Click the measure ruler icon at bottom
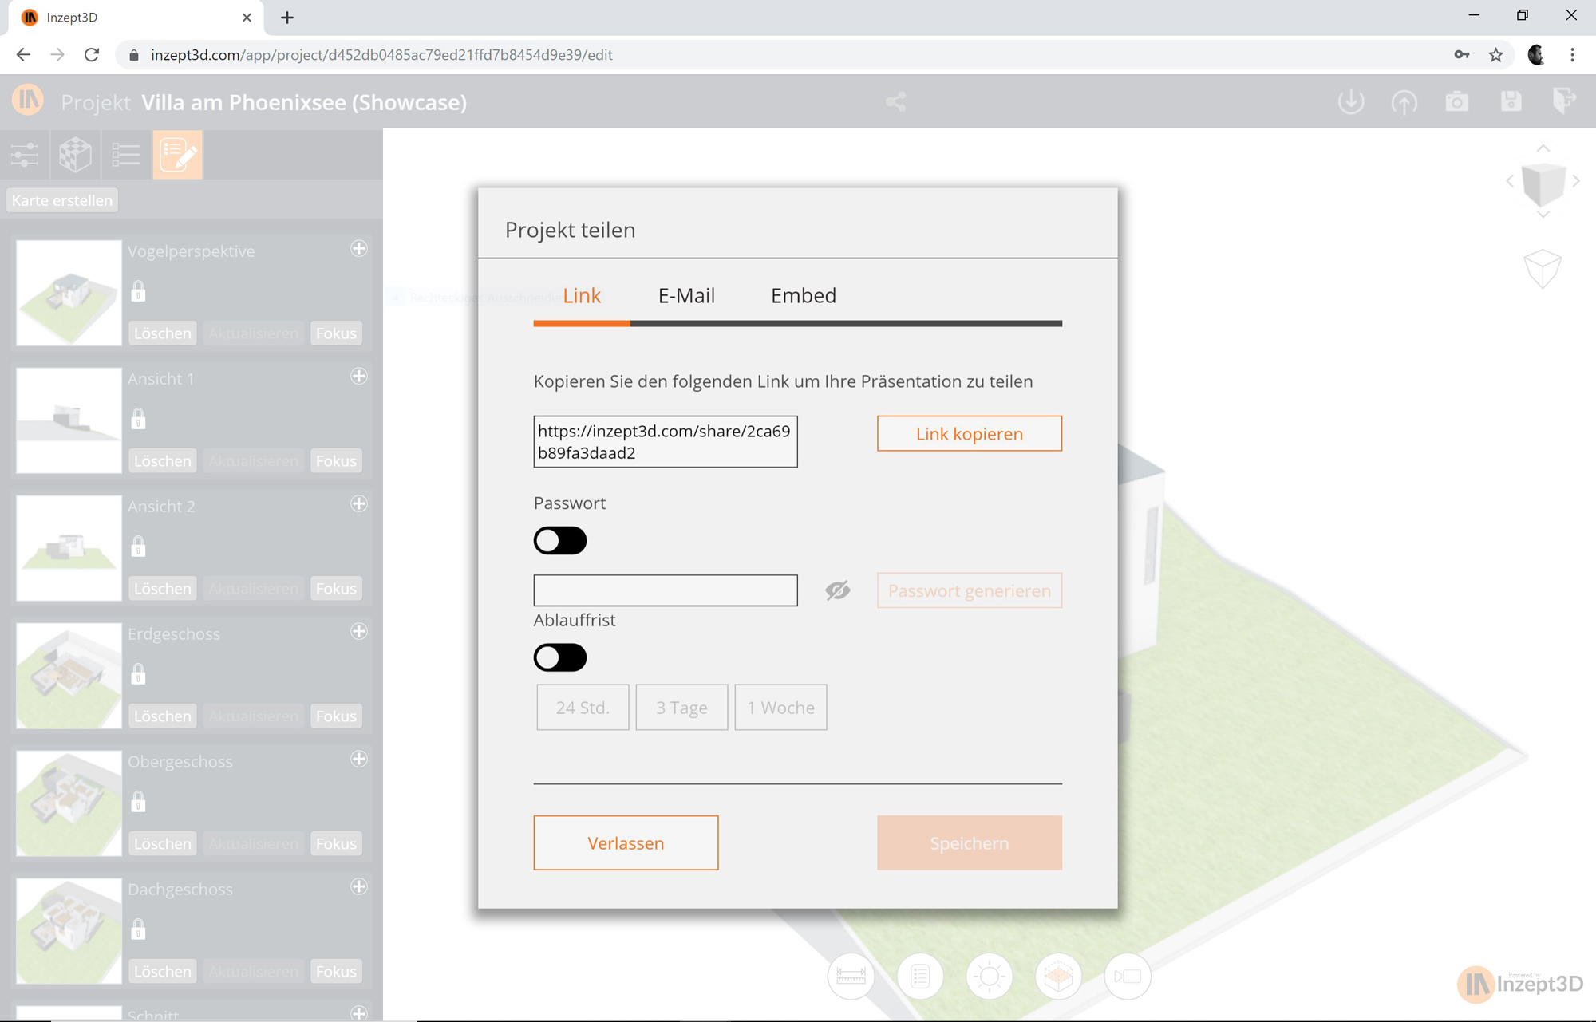The image size is (1596, 1022). tap(851, 976)
